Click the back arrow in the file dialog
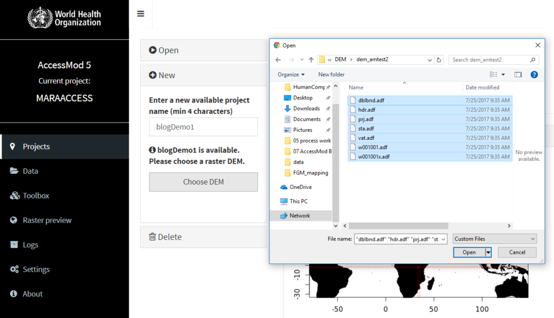Image resolution: width=554 pixels, height=318 pixels. 278,59
